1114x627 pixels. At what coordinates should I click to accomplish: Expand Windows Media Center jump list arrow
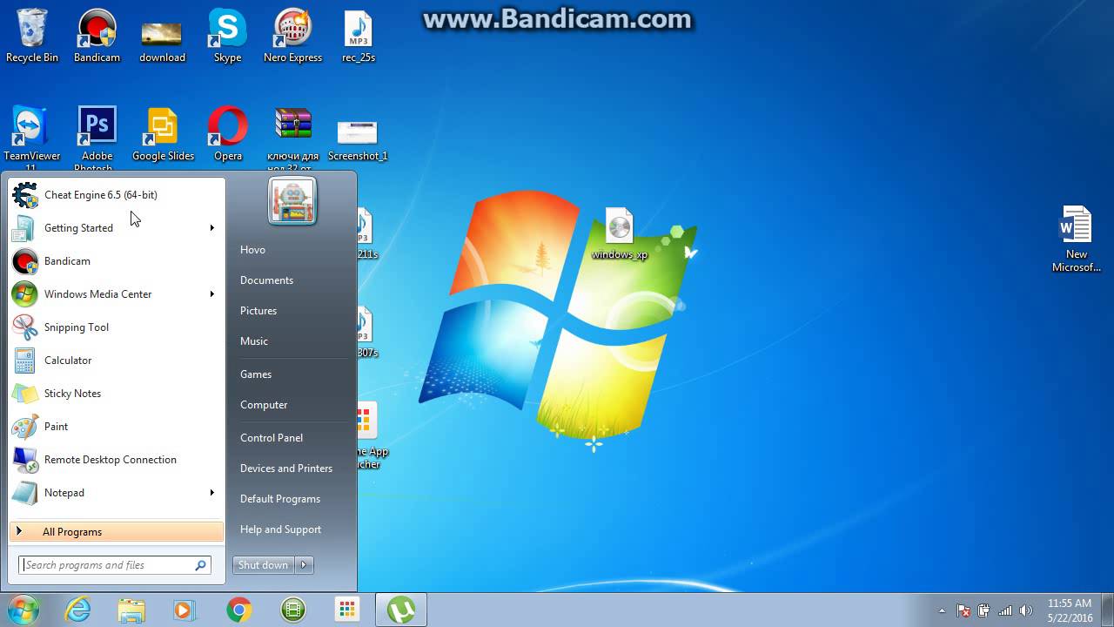click(211, 294)
